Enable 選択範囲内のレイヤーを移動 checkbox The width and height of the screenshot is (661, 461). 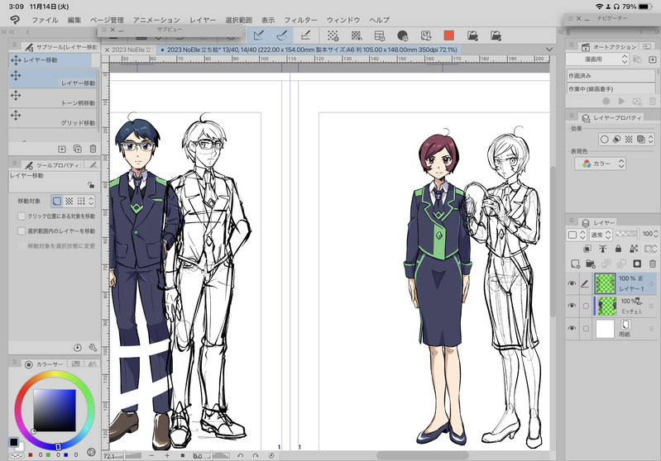click(x=21, y=230)
